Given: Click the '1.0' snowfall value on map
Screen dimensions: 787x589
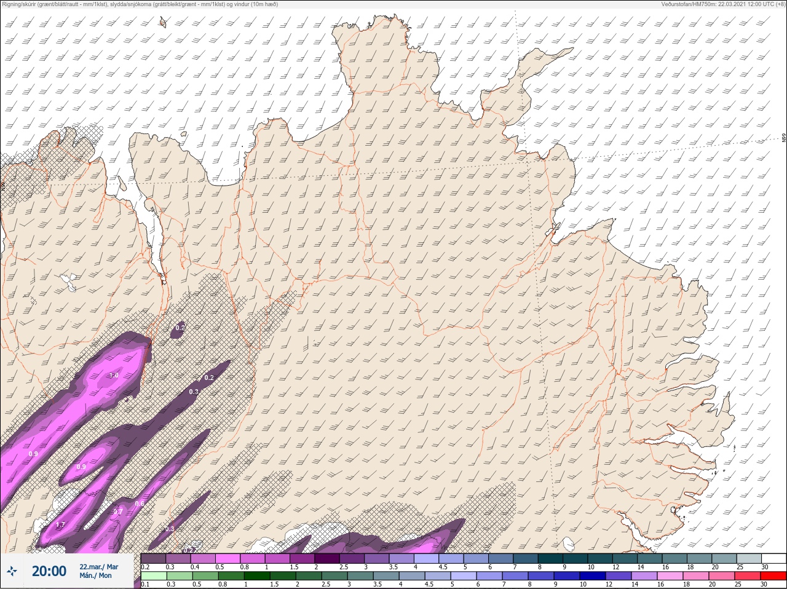Looking at the screenshot, I should click(114, 375).
